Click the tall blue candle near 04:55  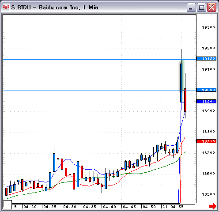181,83
